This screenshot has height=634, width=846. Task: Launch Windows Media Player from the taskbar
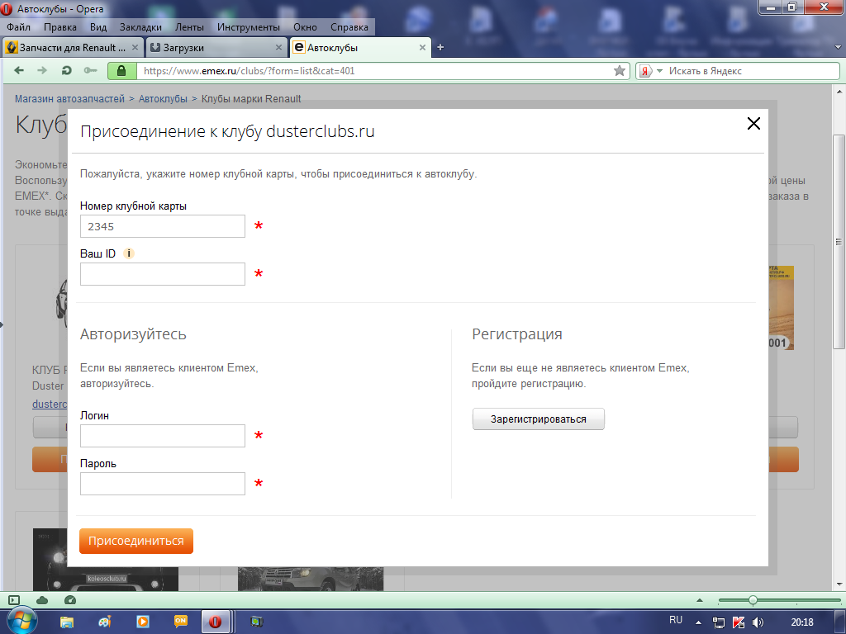pos(143,622)
